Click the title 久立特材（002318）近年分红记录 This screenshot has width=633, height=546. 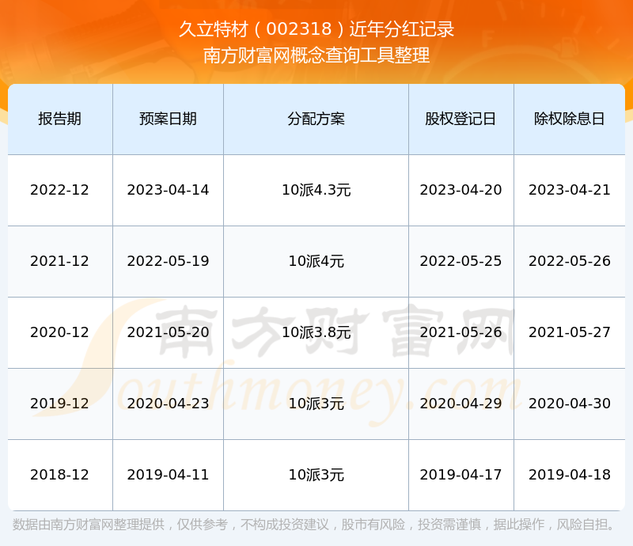(316, 29)
